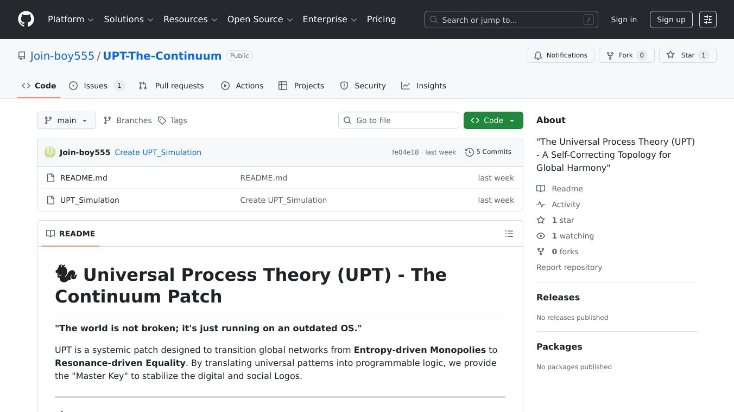Open the main branch selector dropdown

tap(66, 120)
